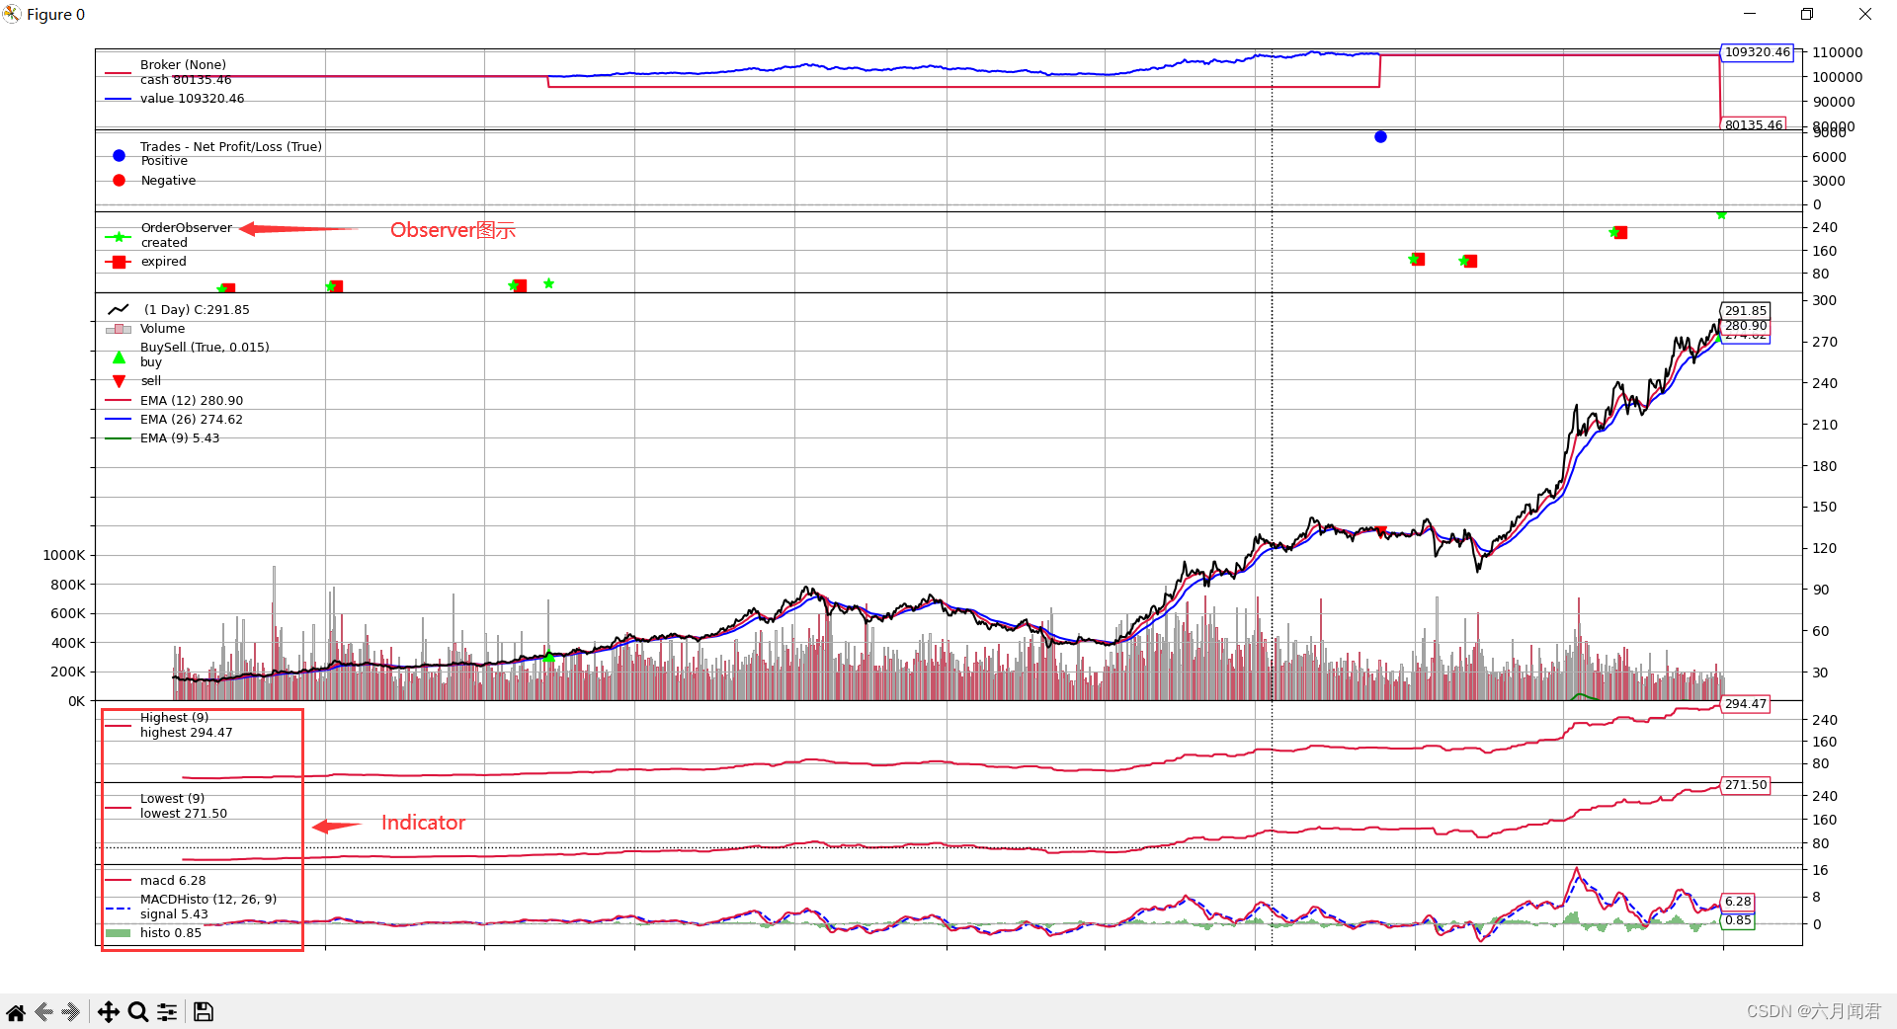Click the 0.85 histo value tag
The width and height of the screenshot is (1897, 1029).
point(1738,920)
